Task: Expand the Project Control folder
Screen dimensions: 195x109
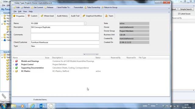Action: click(13, 64)
